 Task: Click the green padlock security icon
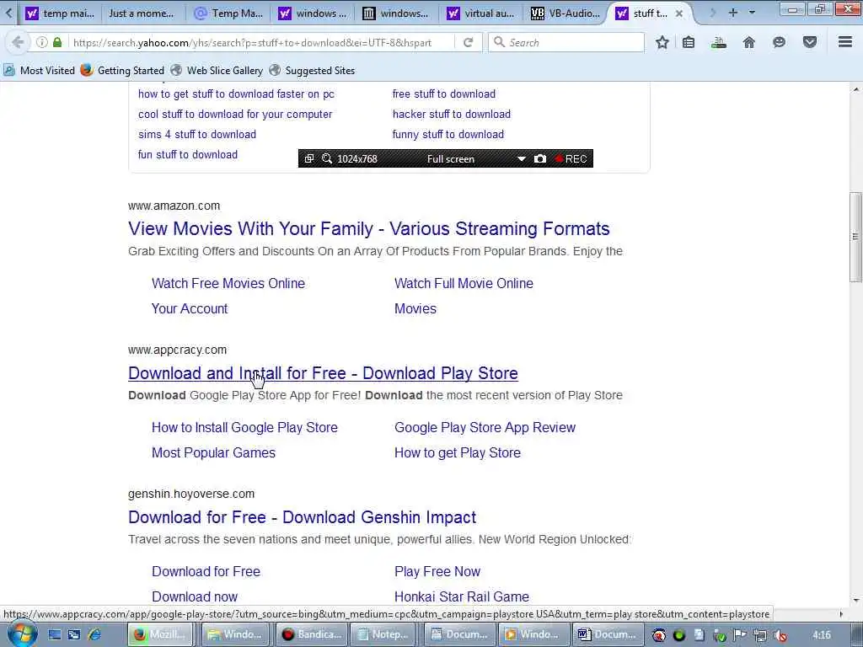[57, 42]
